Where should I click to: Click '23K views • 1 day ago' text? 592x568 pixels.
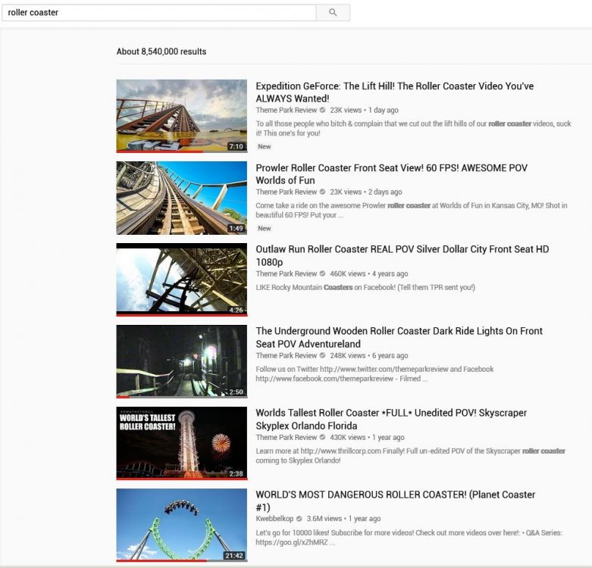(x=364, y=110)
